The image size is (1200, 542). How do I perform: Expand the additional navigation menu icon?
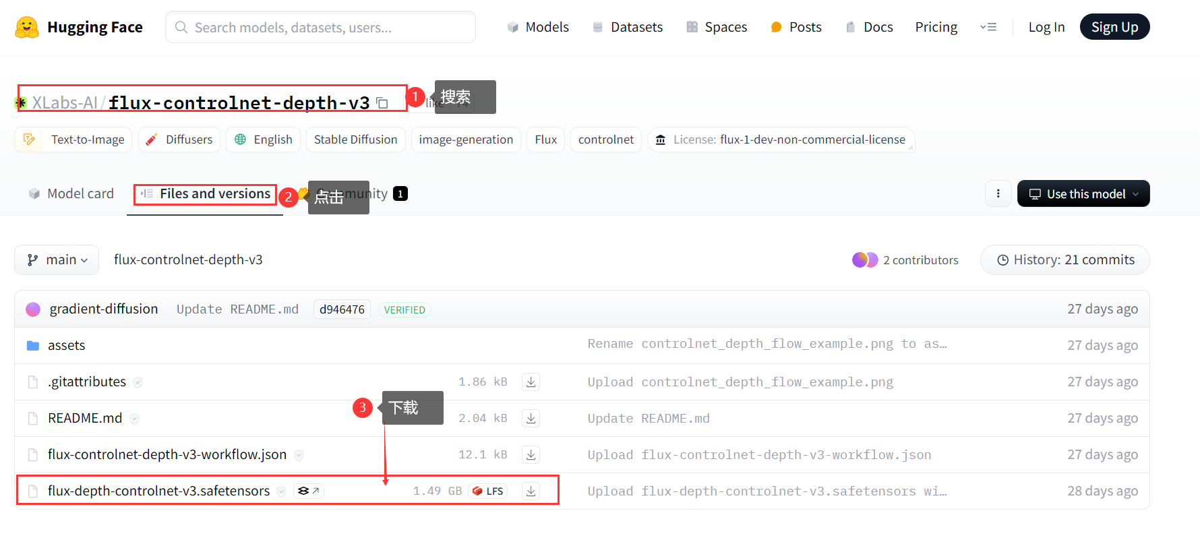pyautogui.click(x=988, y=27)
